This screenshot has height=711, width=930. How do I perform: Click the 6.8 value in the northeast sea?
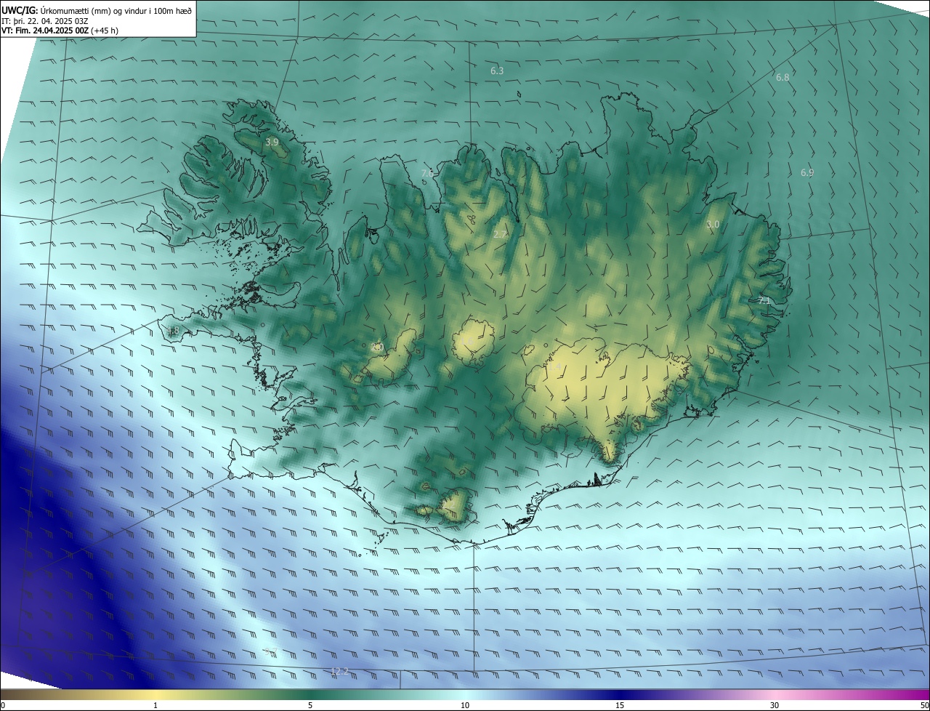(x=783, y=77)
